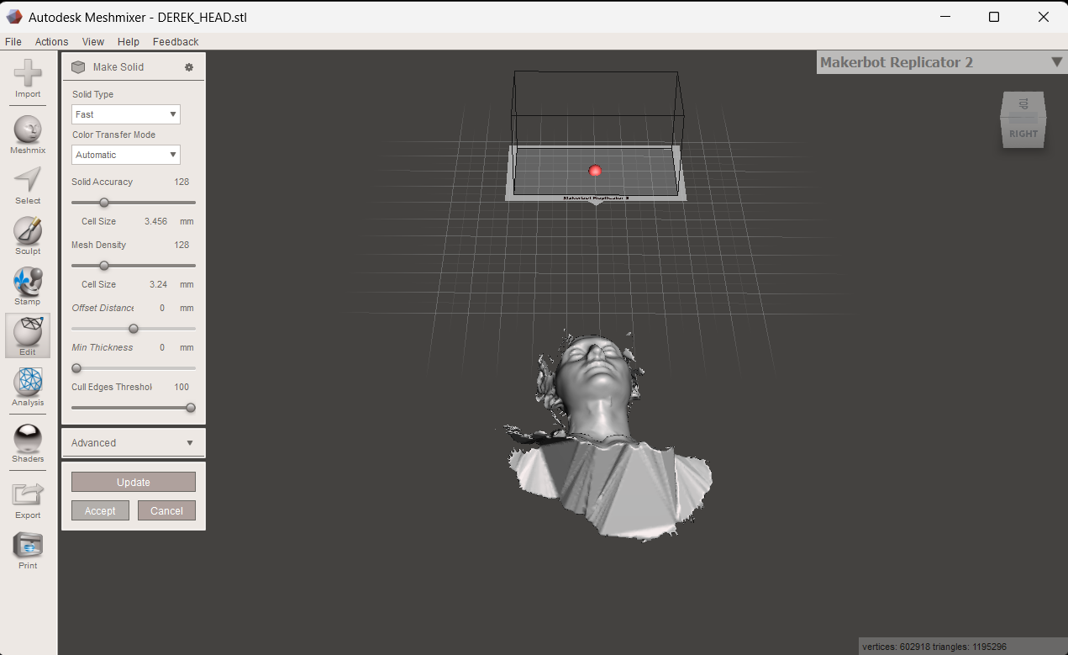Open the View menu
The width and height of the screenshot is (1068, 655).
click(x=93, y=41)
